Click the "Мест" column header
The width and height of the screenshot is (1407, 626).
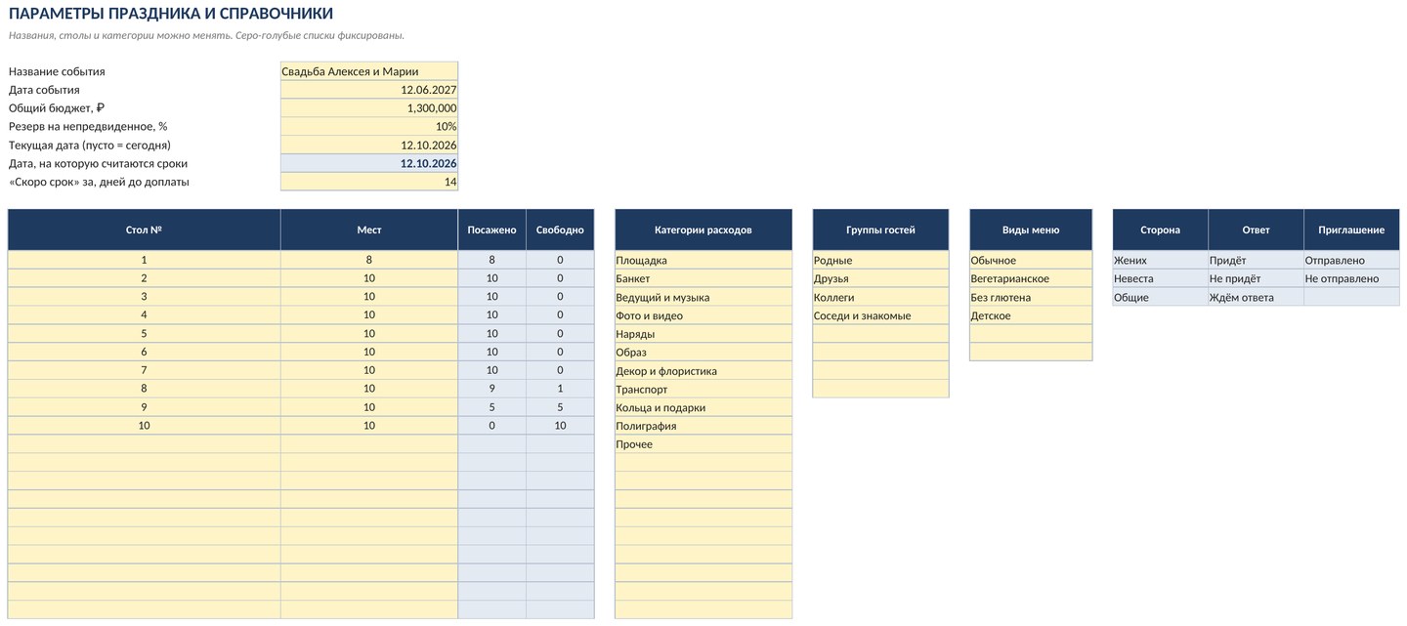pyautogui.click(x=369, y=230)
